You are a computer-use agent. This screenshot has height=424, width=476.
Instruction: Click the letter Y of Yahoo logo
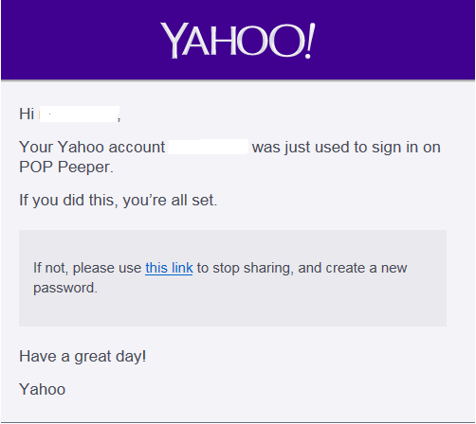point(174,41)
